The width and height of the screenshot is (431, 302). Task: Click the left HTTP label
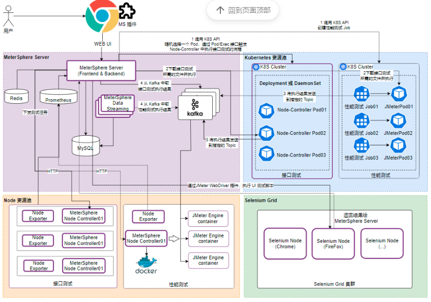(52, 171)
